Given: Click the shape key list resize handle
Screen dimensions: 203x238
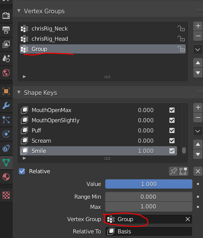Looking at the screenshot, I should [x=107, y=158].
